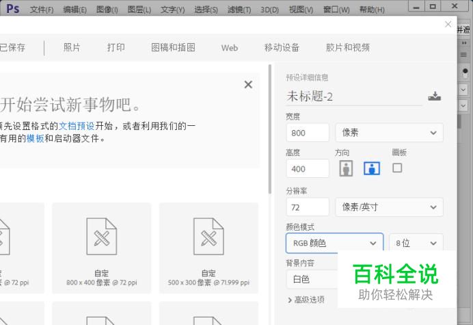This screenshot has height=325, width=473.
Task: Click the presets list vertical scrollbar
Action: pyautogui.click(x=270, y=129)
